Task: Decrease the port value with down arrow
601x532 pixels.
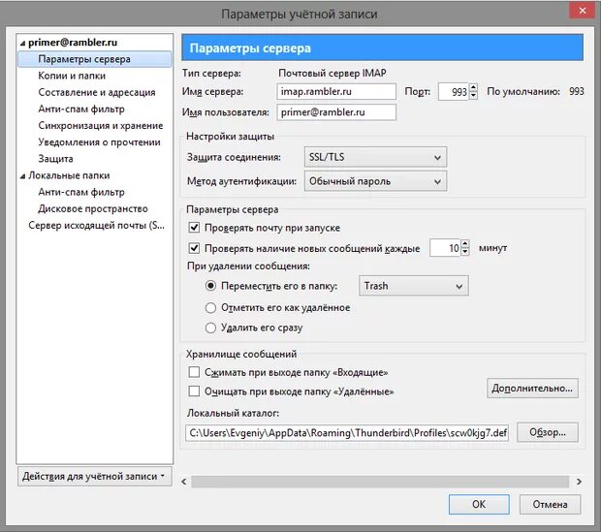Action: click(x=473, y=96)
